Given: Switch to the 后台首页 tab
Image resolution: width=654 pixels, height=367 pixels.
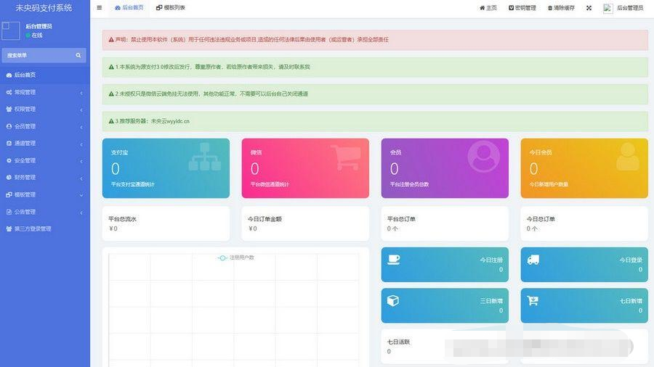Looking at the screenshot, I should pos(129,7).
